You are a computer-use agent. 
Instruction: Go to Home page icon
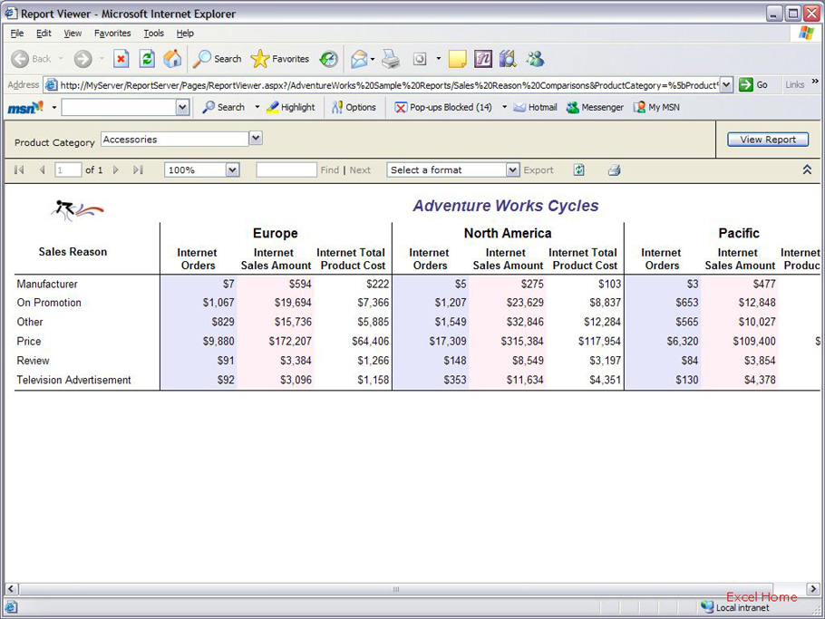pos(172,59)
